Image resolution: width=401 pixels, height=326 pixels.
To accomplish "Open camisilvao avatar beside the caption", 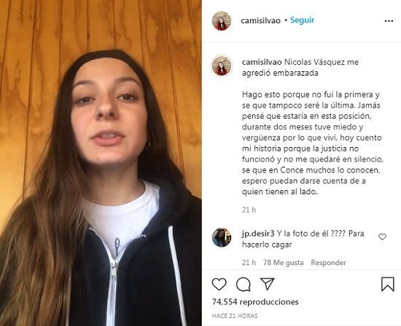I will pos(222,65).
